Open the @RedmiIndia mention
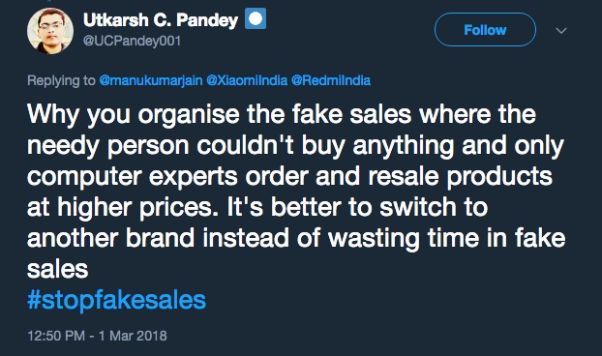The height and width of the screenshot is (356, 602). click(331, 80)
